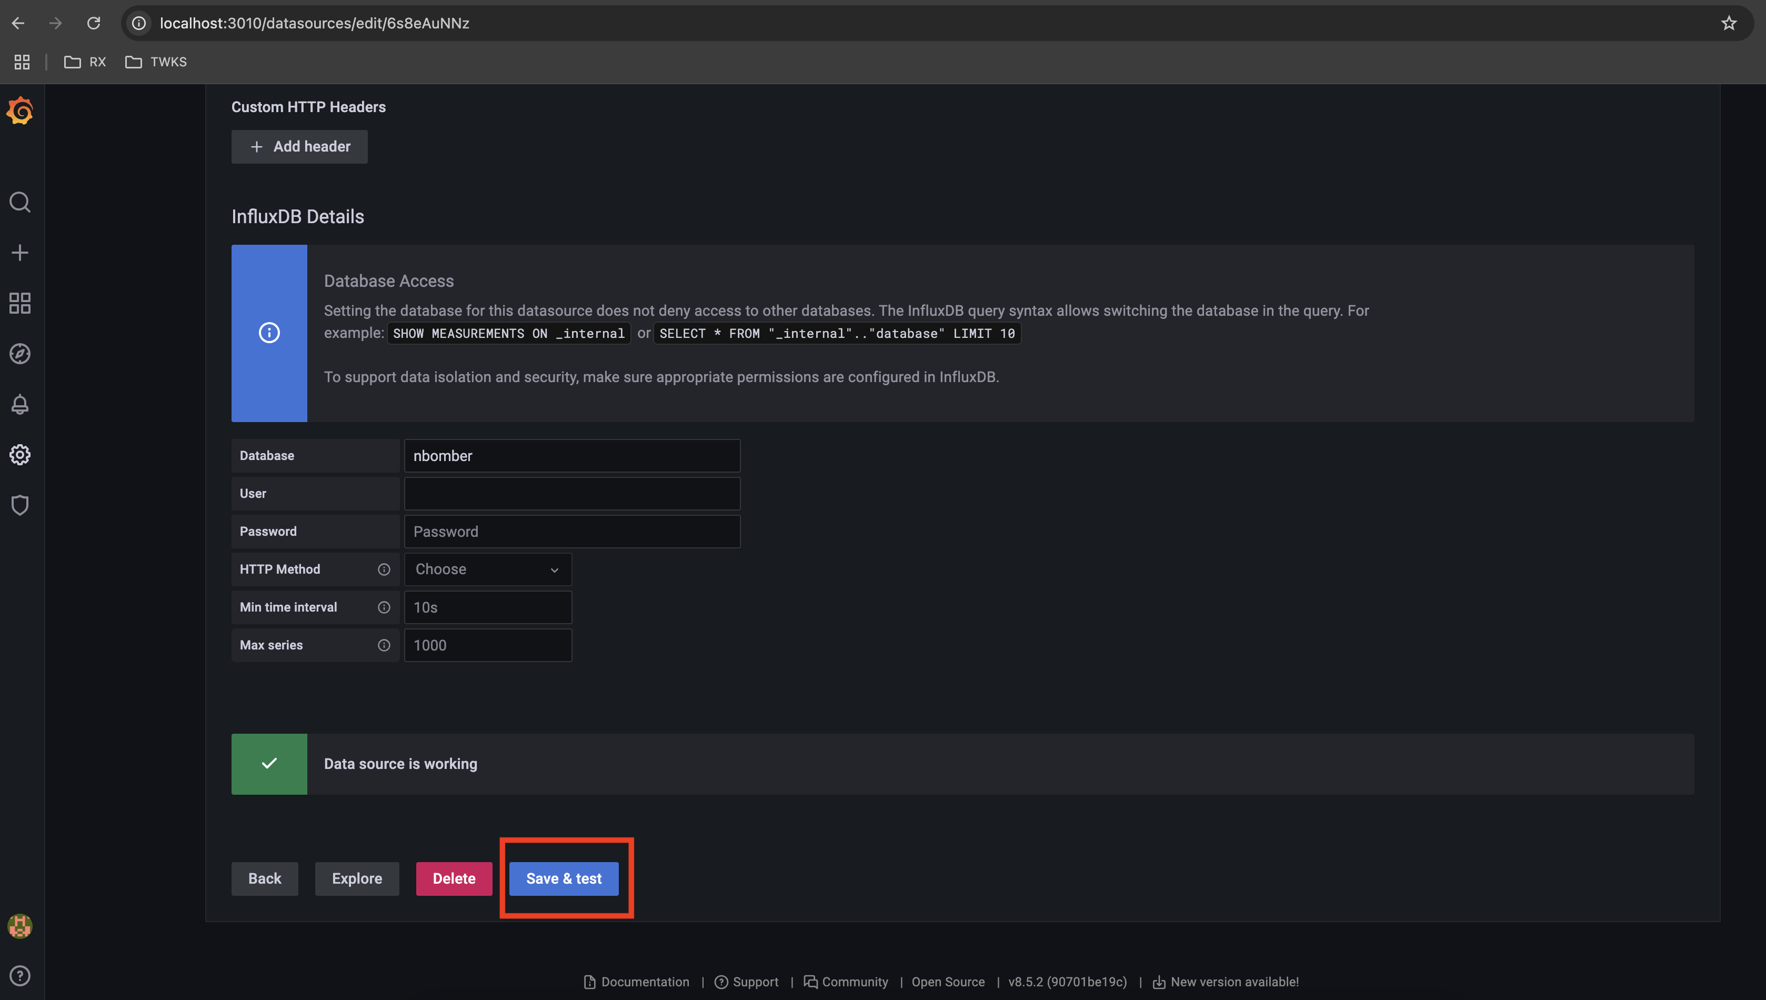Click the Grafana logo icon
This screenshot has height=1000, width=1766.
pos(18,112)
